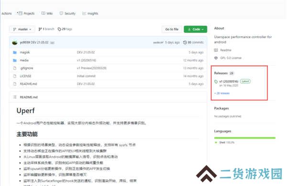View the 29 tags link
The height and width of the screenshot is (186, 287).
65,29
